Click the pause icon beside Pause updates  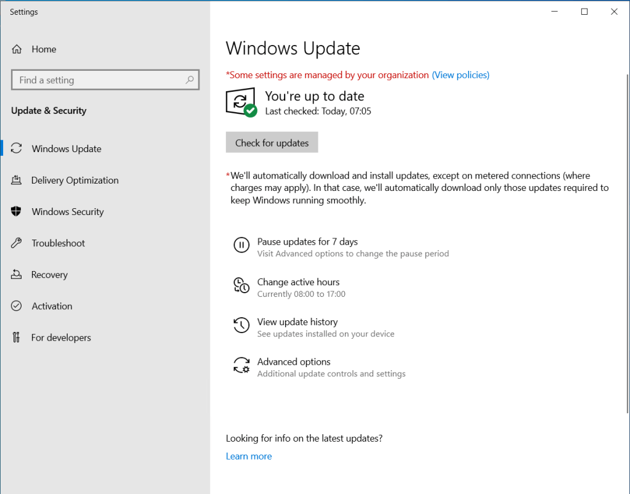click(x=241, y=245)
